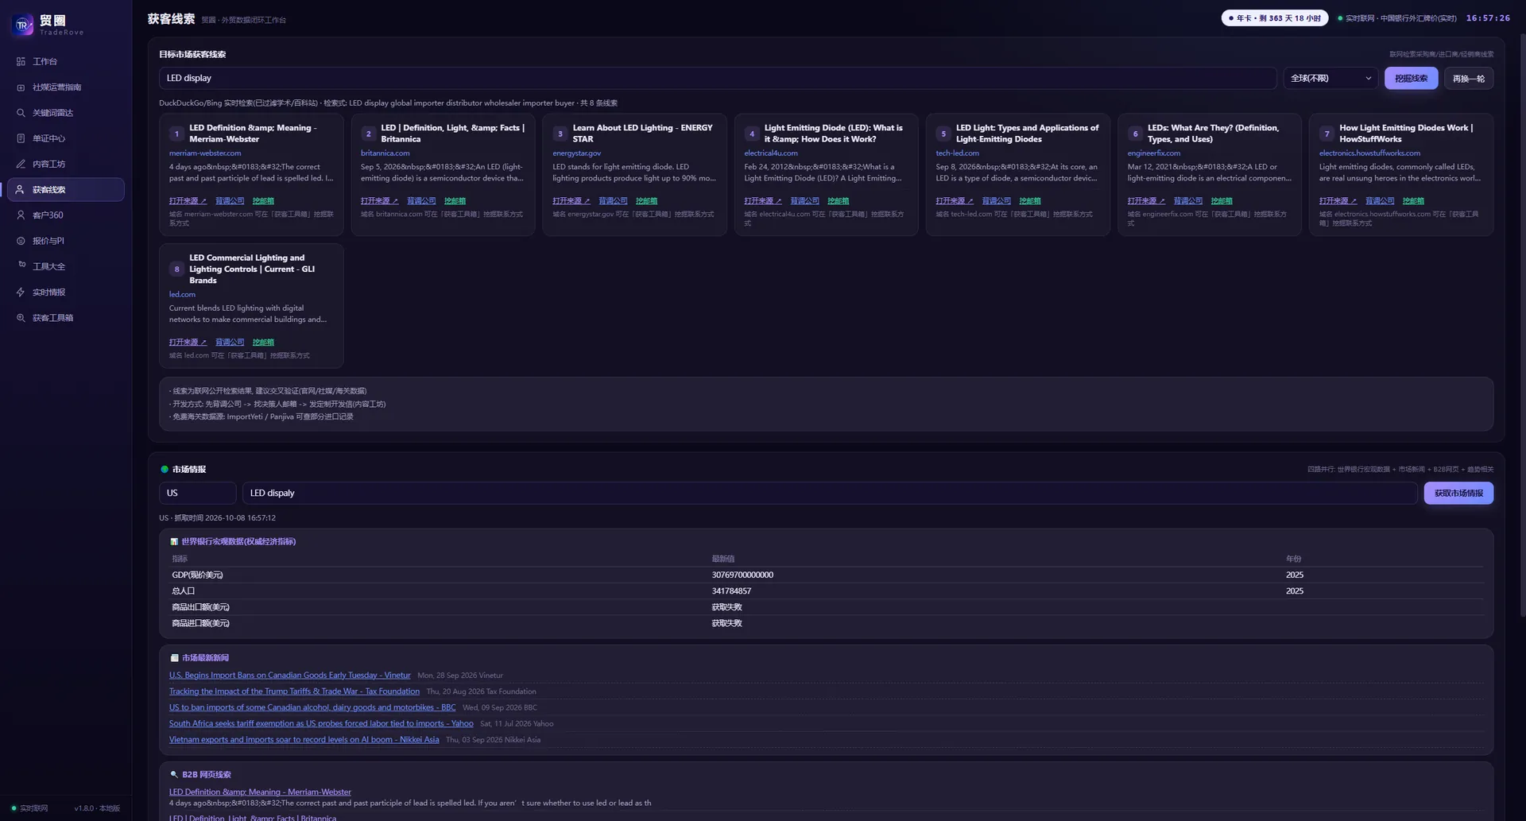Open 社媒运营指南 sidebar icon

click(x=21, y=87)
